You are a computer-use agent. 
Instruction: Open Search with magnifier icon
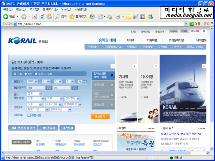[58, 17]
